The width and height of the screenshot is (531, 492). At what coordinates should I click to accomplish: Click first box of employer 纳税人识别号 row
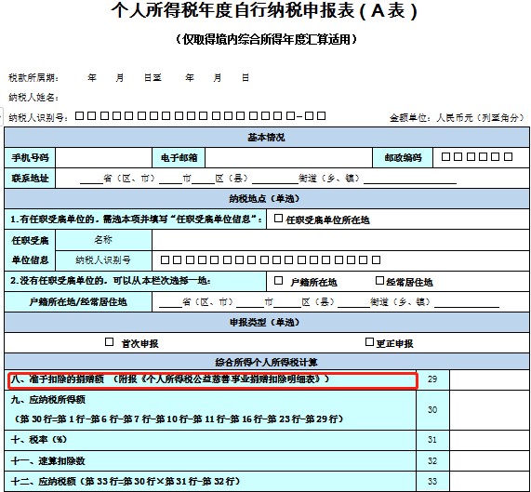coord(165,259)
